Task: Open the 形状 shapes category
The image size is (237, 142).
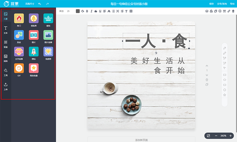Action: 19,35
